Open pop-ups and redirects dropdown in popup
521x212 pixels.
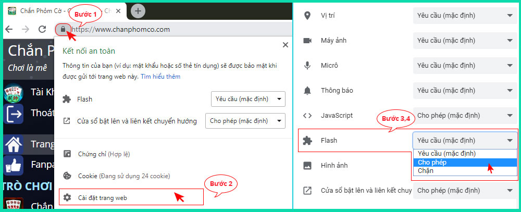pyautogui.click(x=245, y=121)
